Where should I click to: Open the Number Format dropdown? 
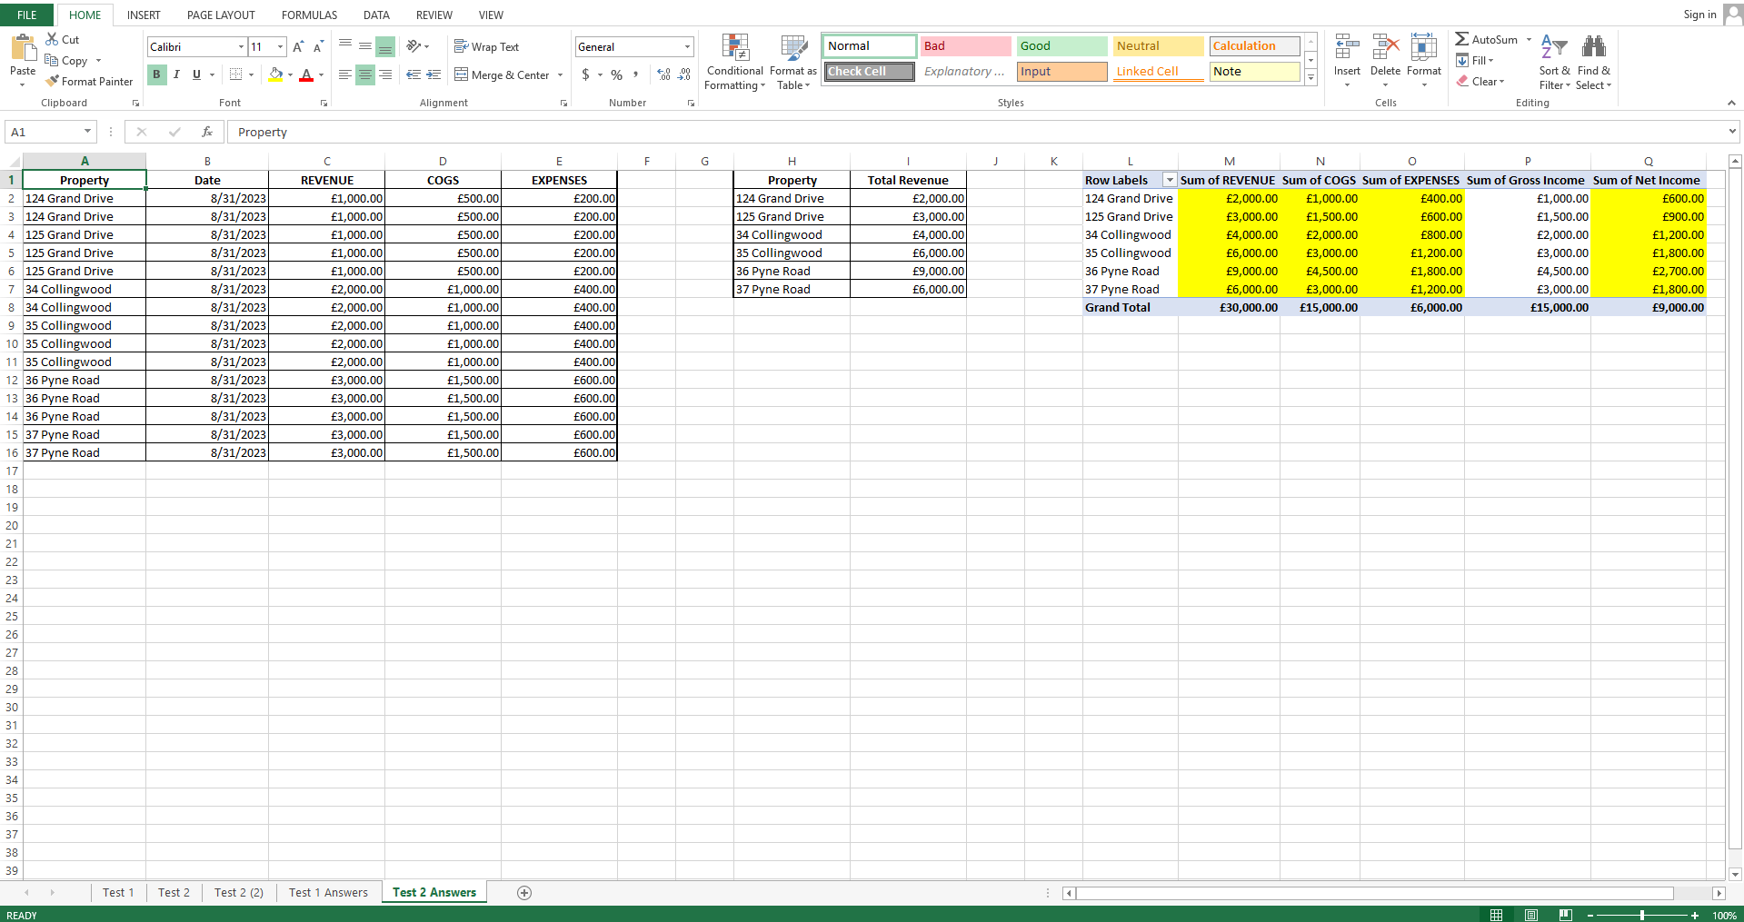click(x=687, y=46)
